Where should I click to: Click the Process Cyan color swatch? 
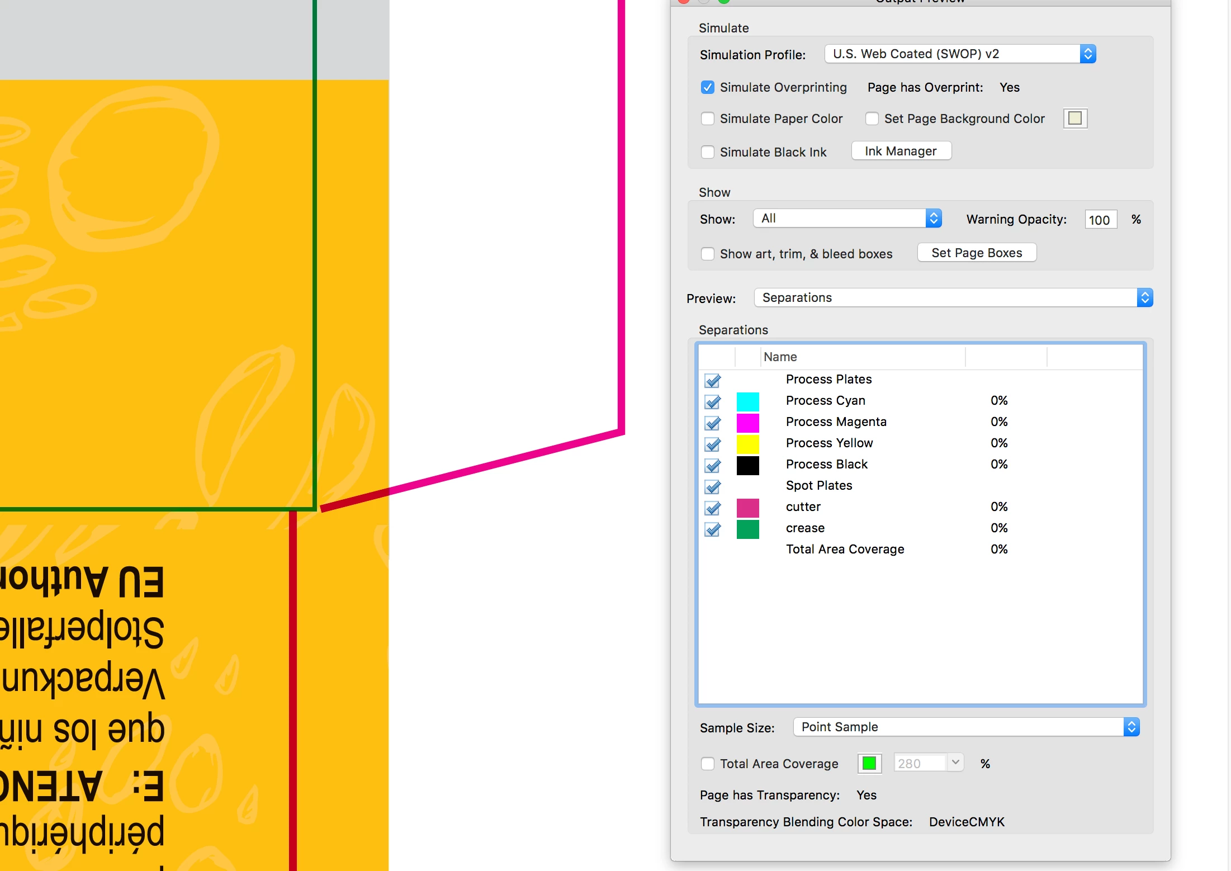747,401
